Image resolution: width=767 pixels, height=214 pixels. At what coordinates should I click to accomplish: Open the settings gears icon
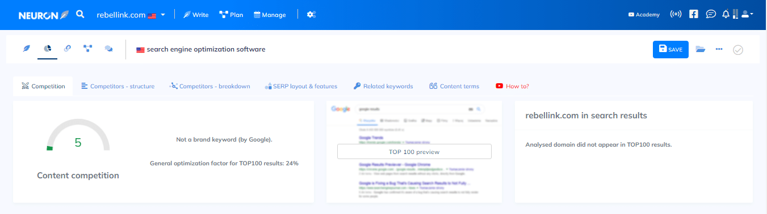[x=311, y=15]
